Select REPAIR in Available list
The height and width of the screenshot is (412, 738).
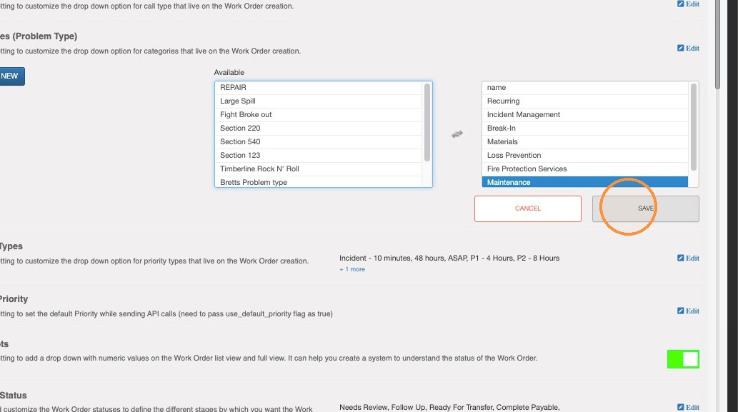(x=318, y=88)
